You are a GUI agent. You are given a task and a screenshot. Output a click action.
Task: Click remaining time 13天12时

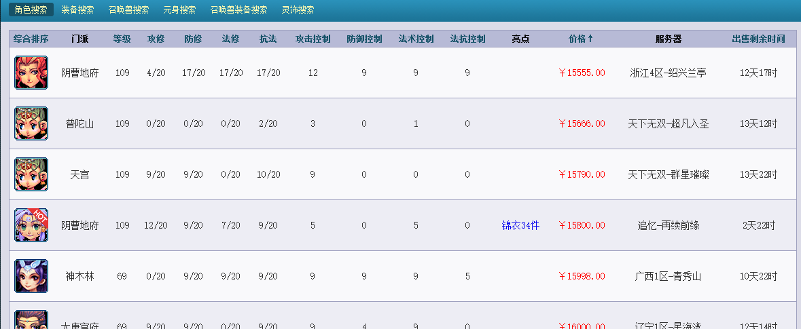758,124
